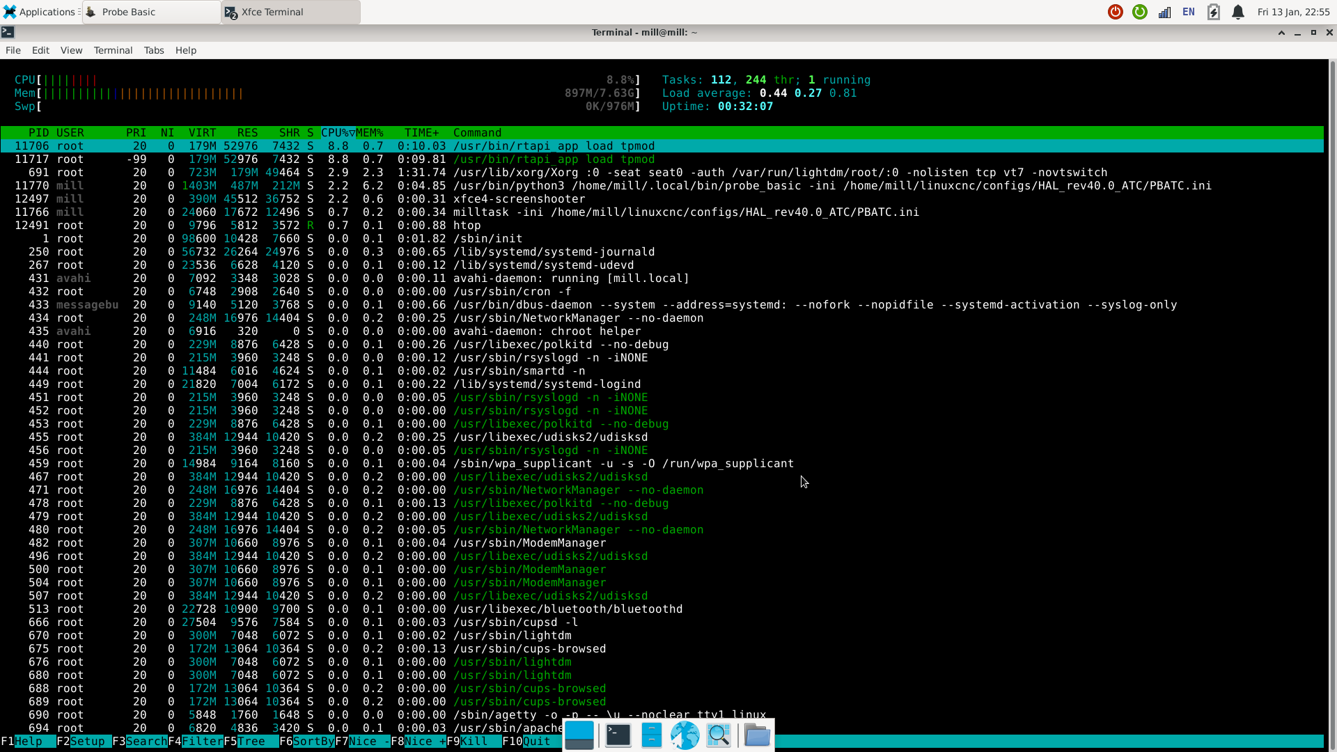
Task: Select the systemd-journald process row
Action: [x=662, y=251]
